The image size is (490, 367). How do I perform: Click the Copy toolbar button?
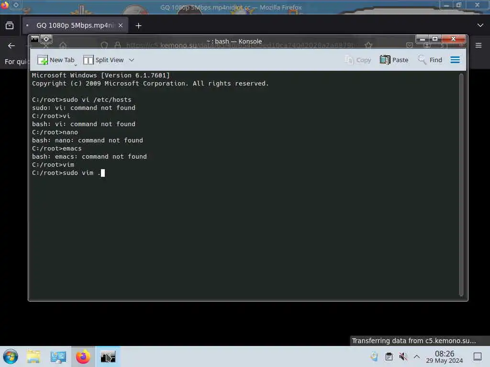click(x=357, y=60)
